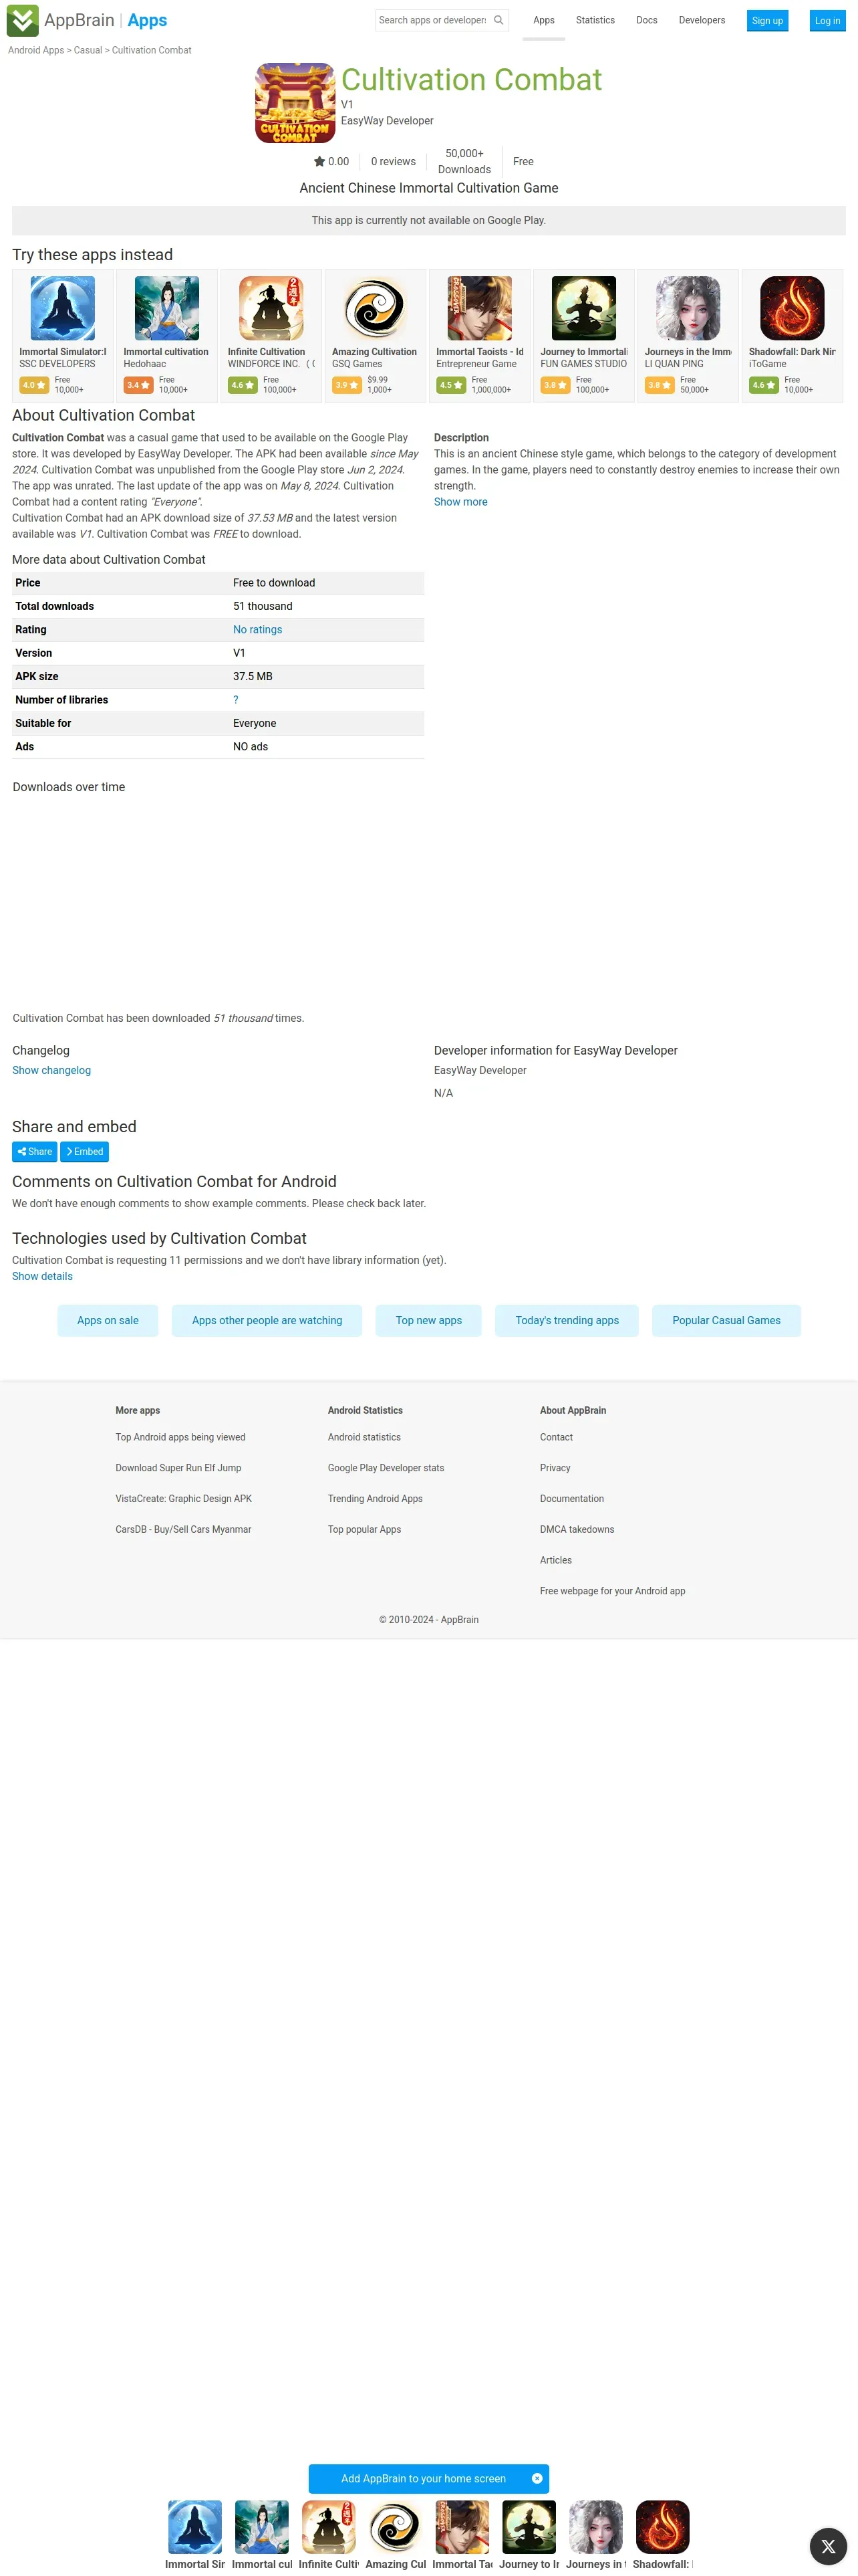This screenshot has height=2576, width=858.
Task: Click bottom bar Journeys in the Immortal icon
Action: [x=596, y=2527]
